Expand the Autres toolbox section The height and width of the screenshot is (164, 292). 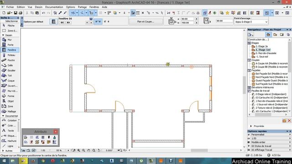pyautogui.click(x=3, y=151)
